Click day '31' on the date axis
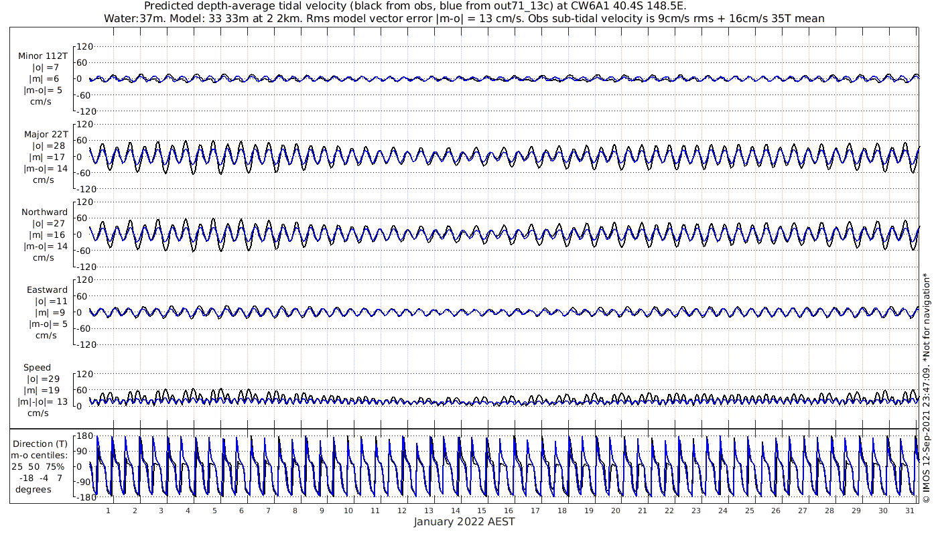The width and height of the screenshot is (938, 536). (910, 511)
